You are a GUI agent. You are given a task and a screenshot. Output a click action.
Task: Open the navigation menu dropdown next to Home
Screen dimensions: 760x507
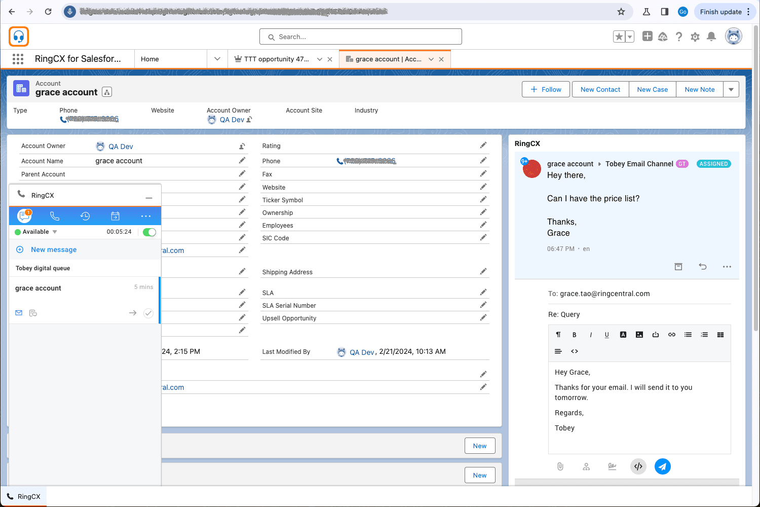[217, 59]
